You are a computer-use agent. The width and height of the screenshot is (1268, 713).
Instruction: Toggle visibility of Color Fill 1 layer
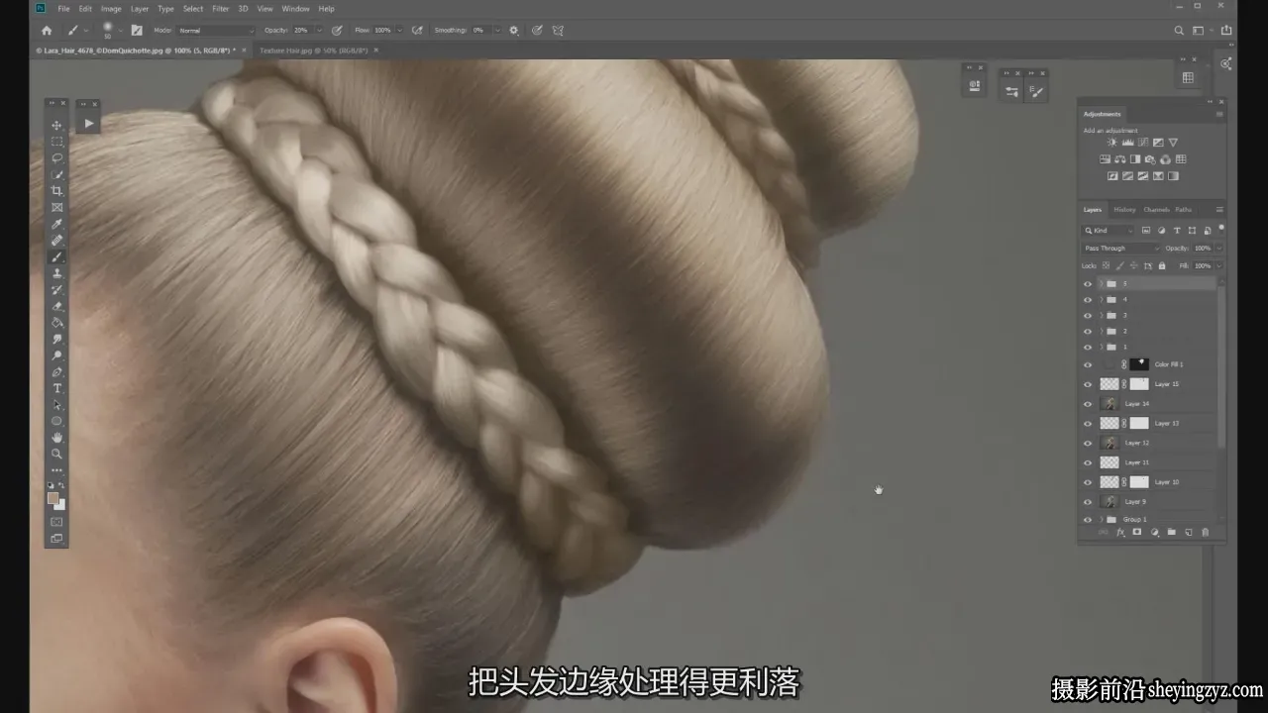1088,364
